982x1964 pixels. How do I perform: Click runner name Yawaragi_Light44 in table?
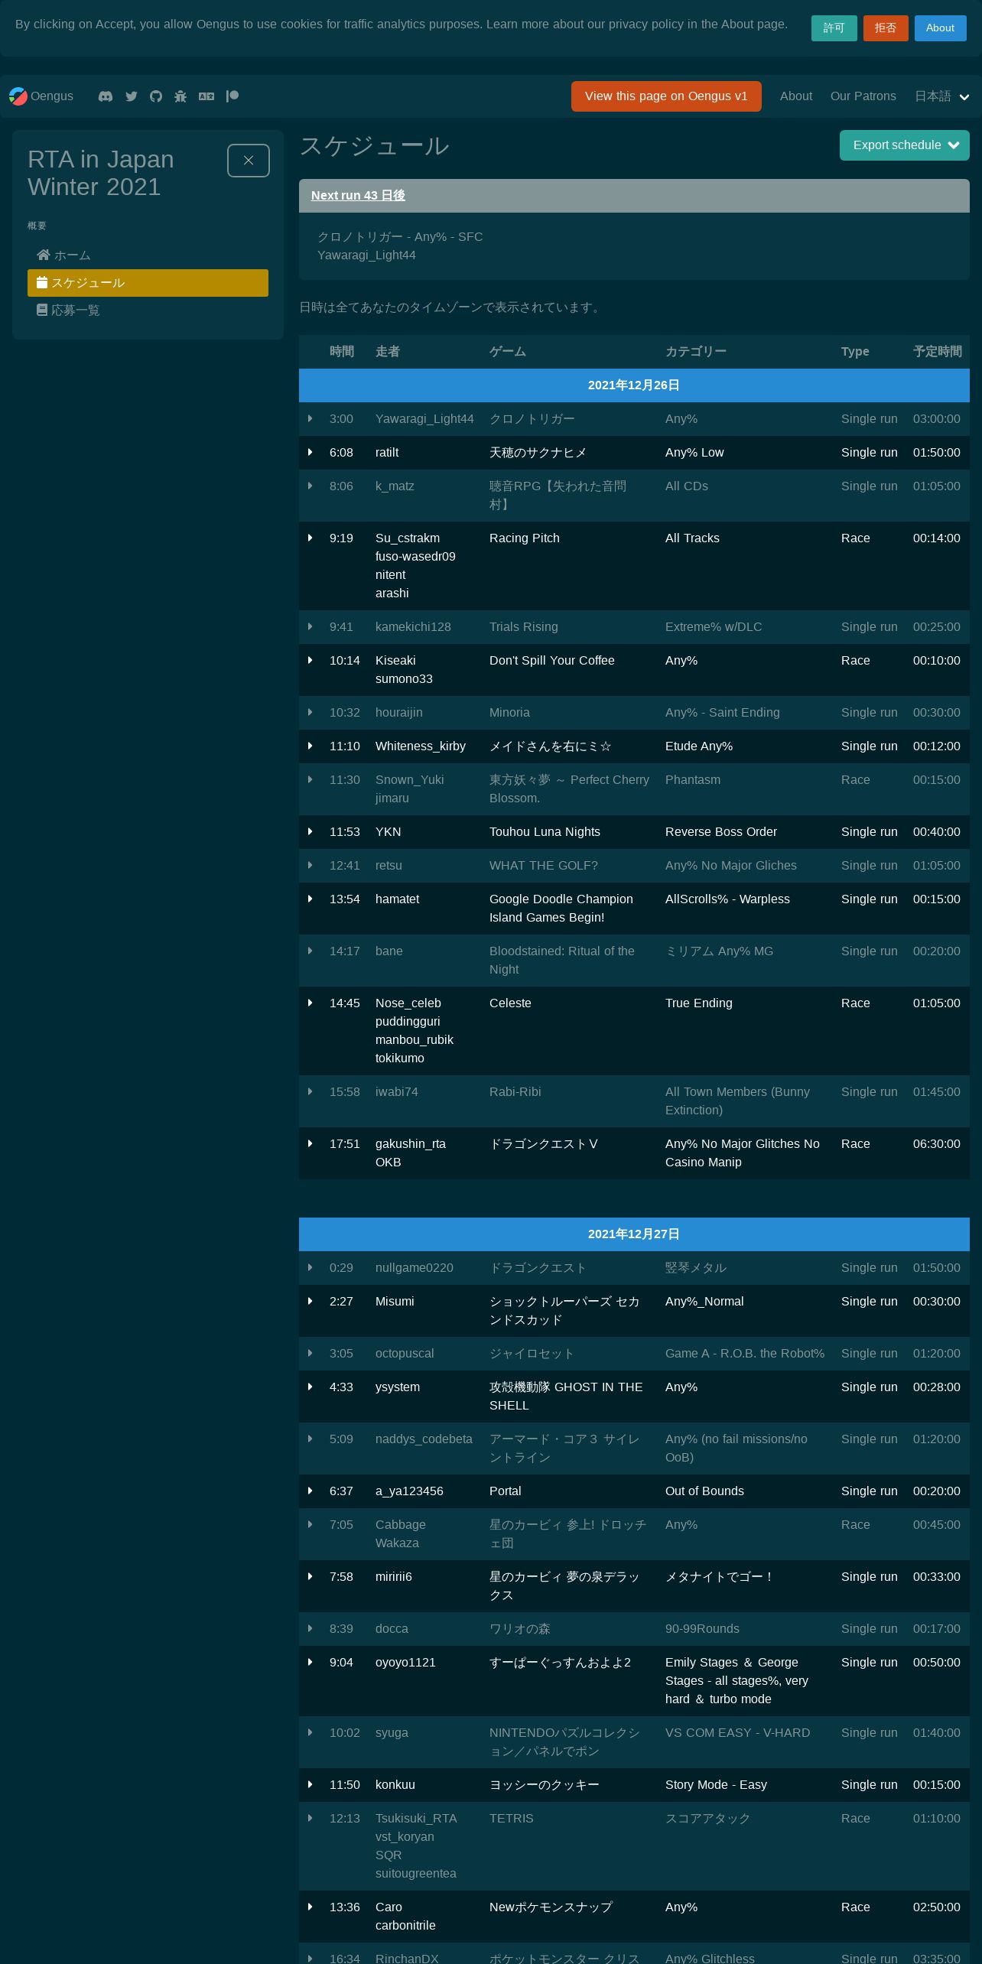point(424,419)
